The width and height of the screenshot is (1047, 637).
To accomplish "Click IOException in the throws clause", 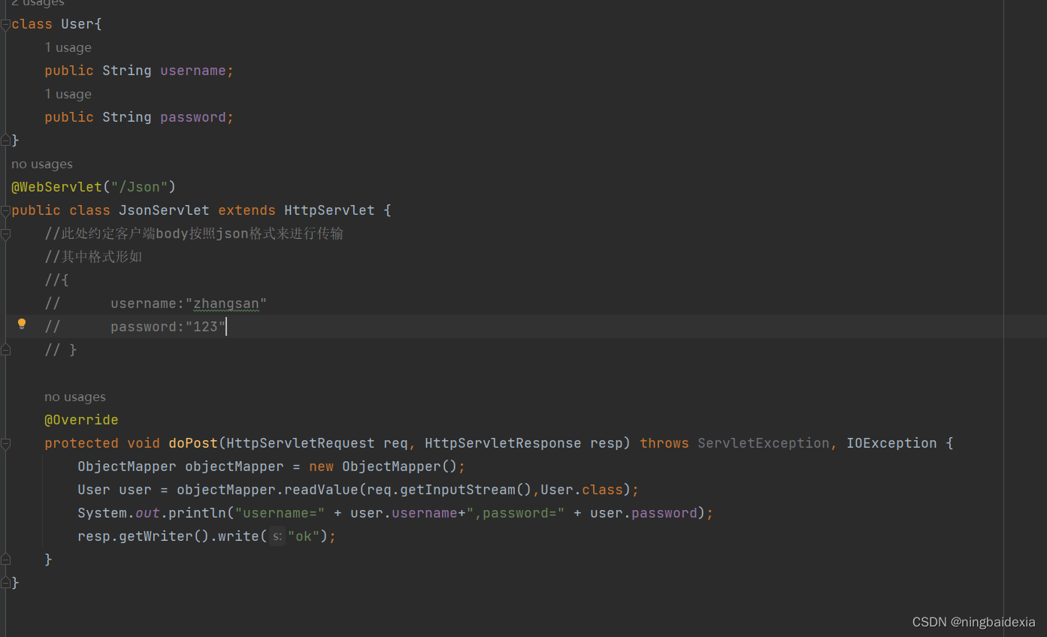I will click(891, 443).
